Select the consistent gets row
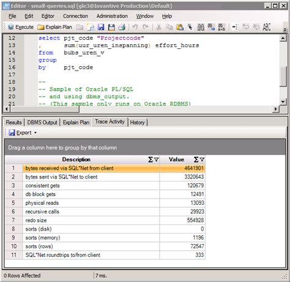The image size is (290, 282). pyautogui.click(x=105, y=186)
